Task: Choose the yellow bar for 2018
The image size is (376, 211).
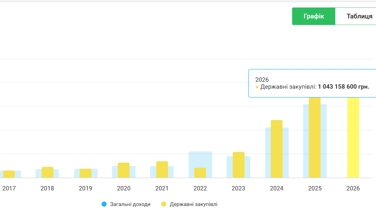Action: [x=48, y=172]
